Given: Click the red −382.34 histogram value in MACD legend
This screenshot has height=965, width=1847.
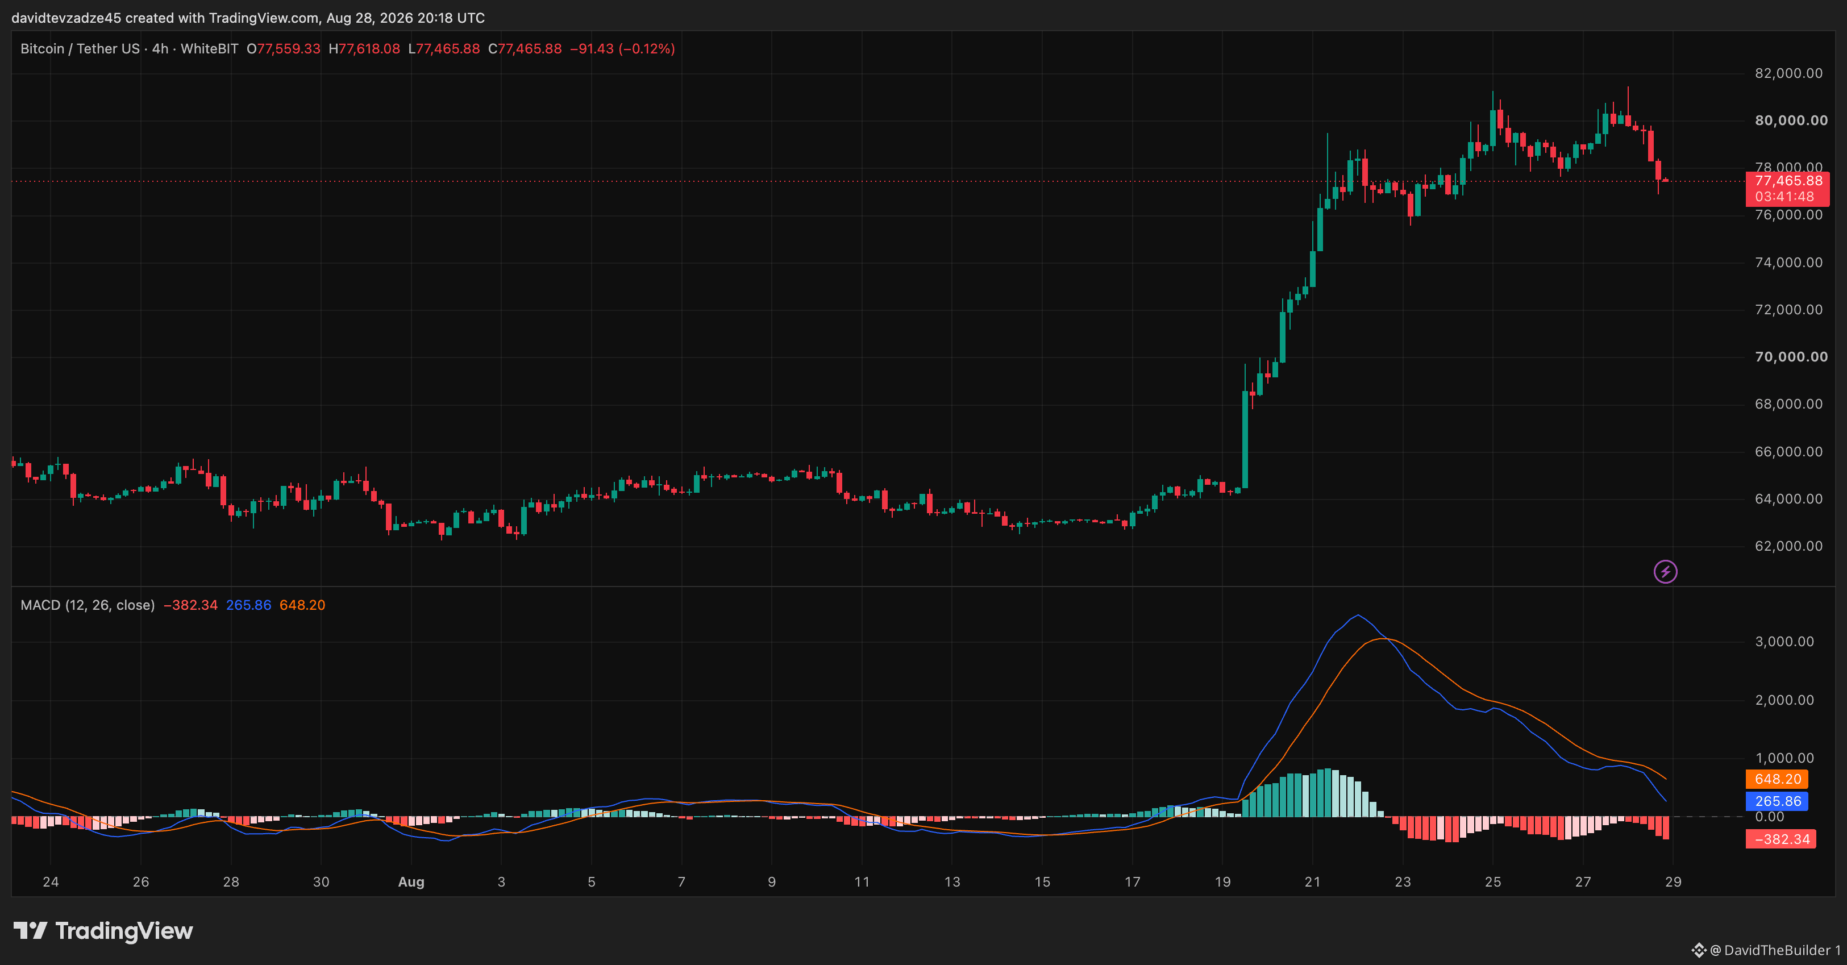Looking at the screenshot, I should point(191,605).
